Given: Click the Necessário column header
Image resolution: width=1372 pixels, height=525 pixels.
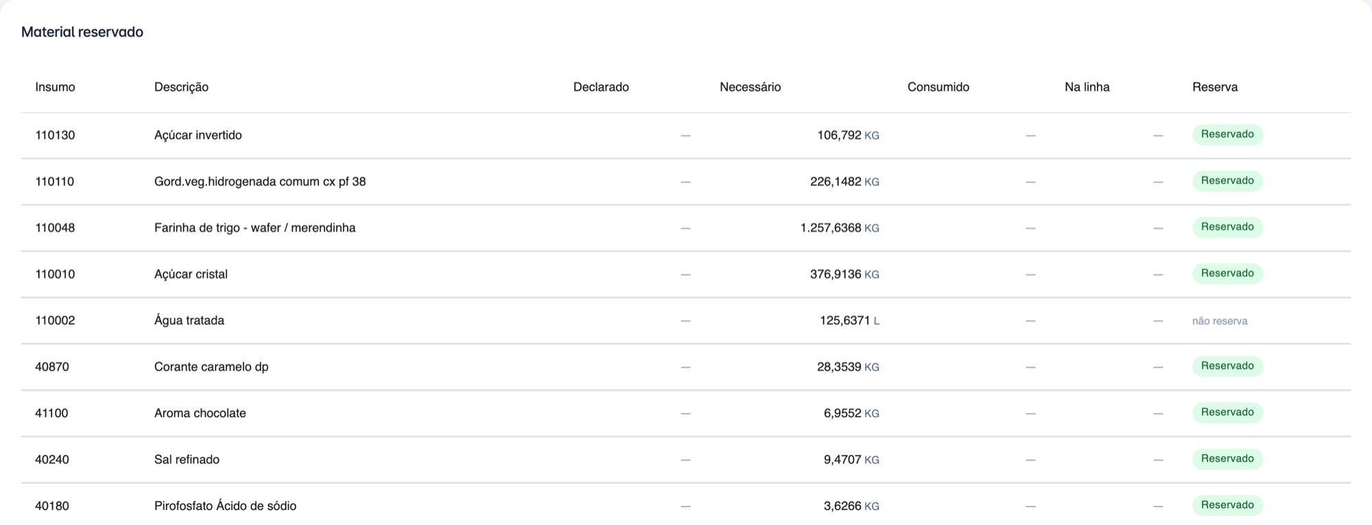Looking at the screenshot, I should [750, 87].
